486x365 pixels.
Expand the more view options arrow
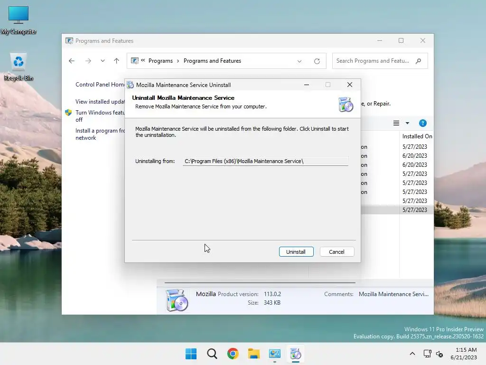[x=407, y=123]
